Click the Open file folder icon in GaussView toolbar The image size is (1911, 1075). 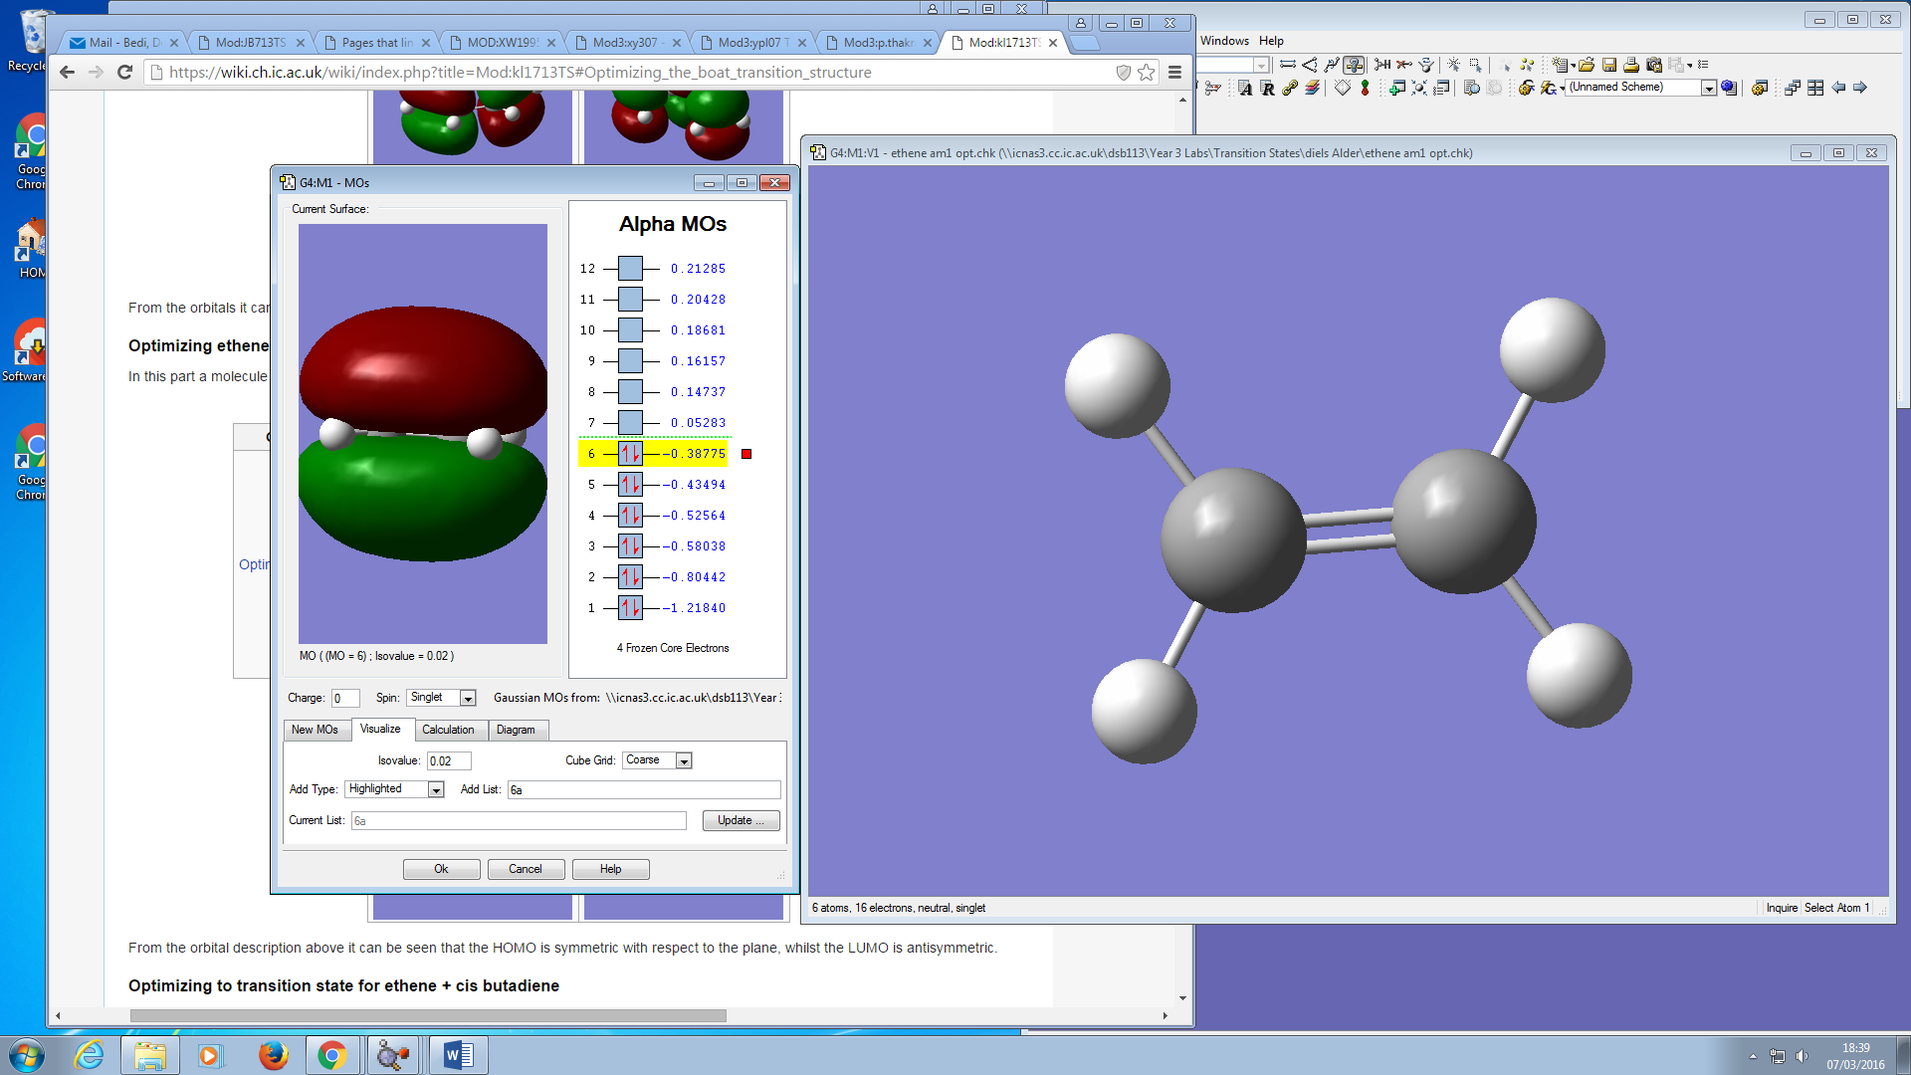tap(1587, 65)
